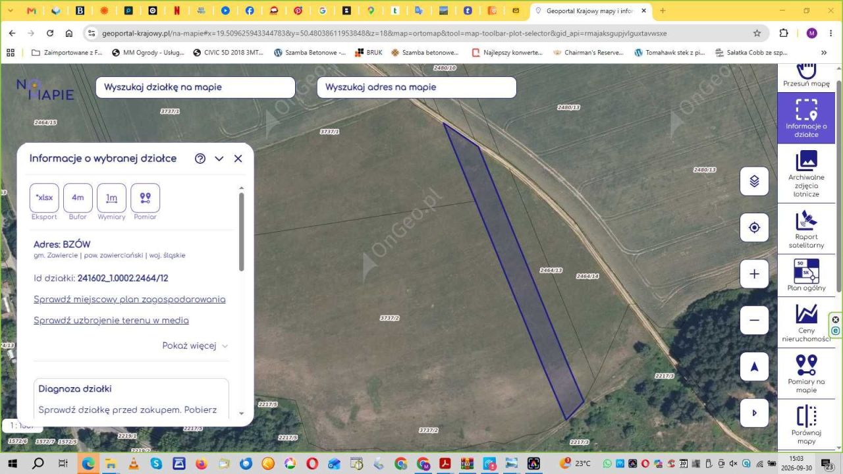
Task: Select Pomiary na mapie tool
Action: (x=806, y=373)
